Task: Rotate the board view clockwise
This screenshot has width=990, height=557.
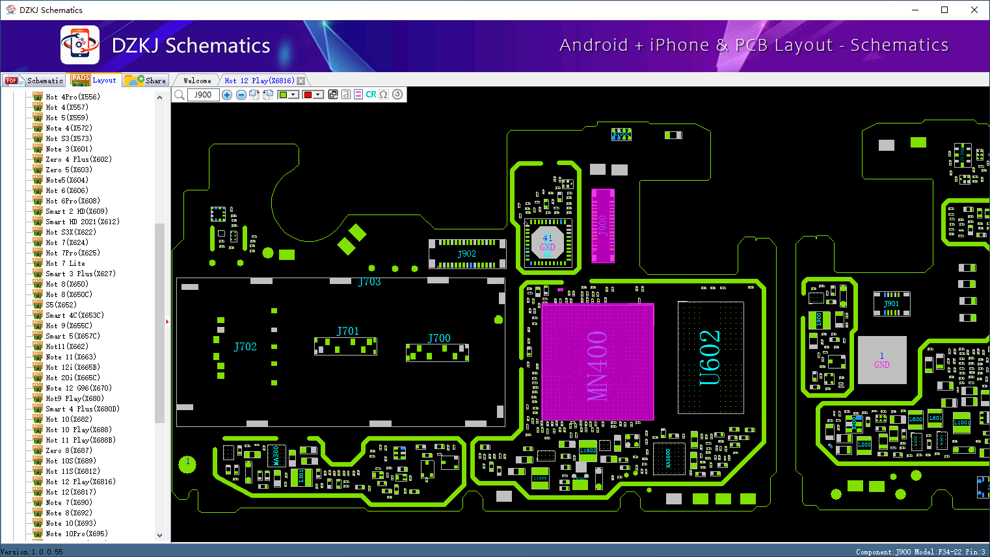Action: 254,95
